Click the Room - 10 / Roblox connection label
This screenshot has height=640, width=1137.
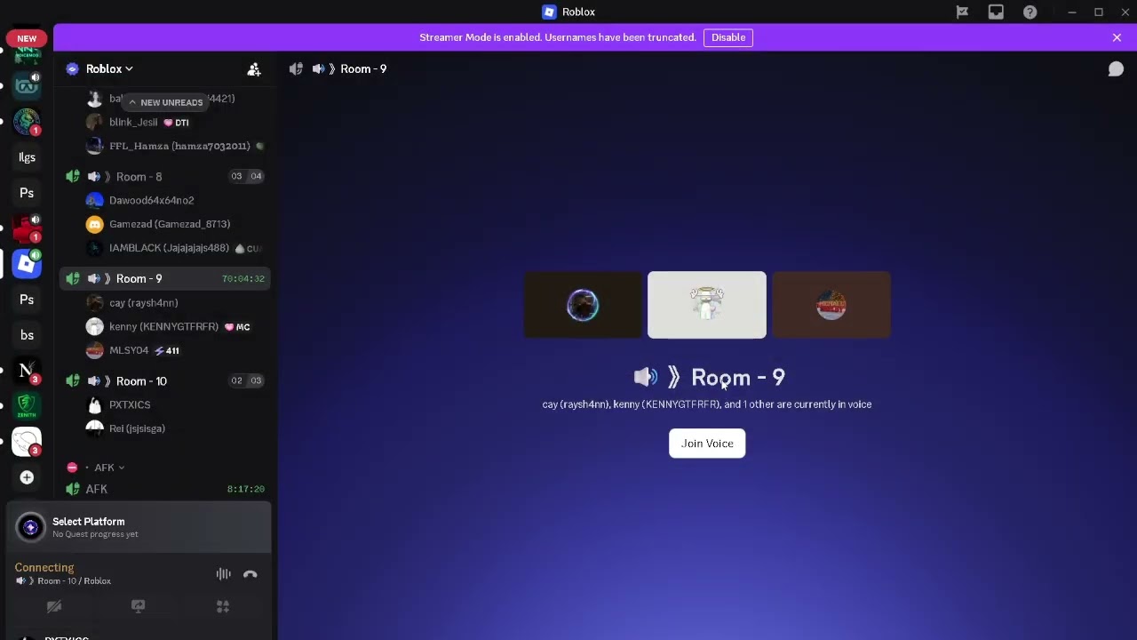click(64, 581)
